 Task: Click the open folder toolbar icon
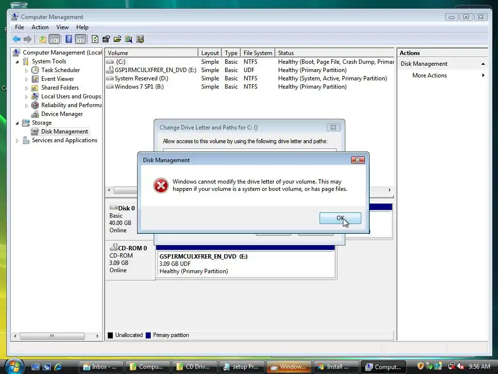(x=118, y=39)
